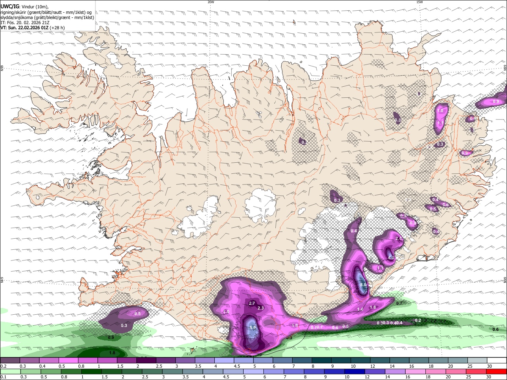Click upper legend swatch between 3 and 3.5

coord(185,361)
